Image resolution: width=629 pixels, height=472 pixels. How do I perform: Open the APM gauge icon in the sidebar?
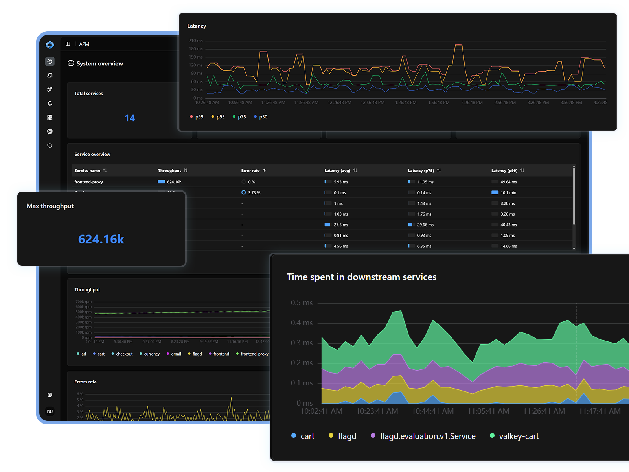click(50, 61)
